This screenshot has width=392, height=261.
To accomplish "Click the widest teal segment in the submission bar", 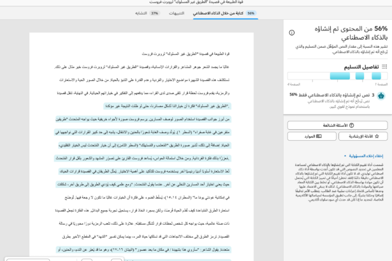I will 340,76.
